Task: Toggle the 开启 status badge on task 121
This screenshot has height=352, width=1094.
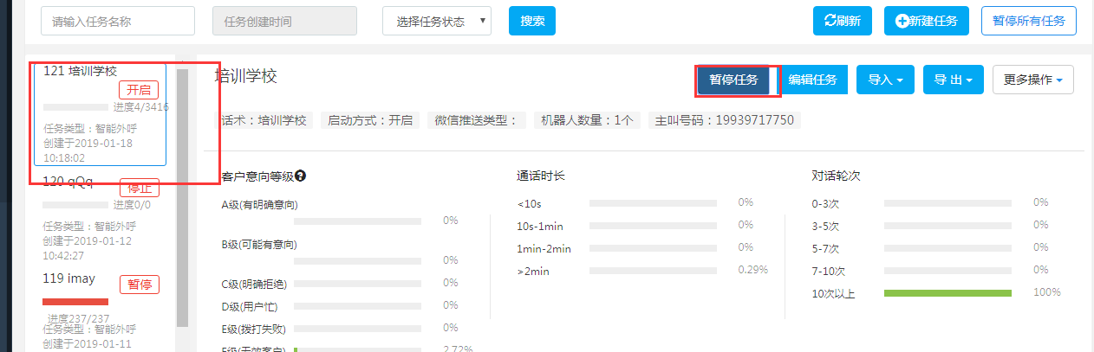Action: (139, 90)
